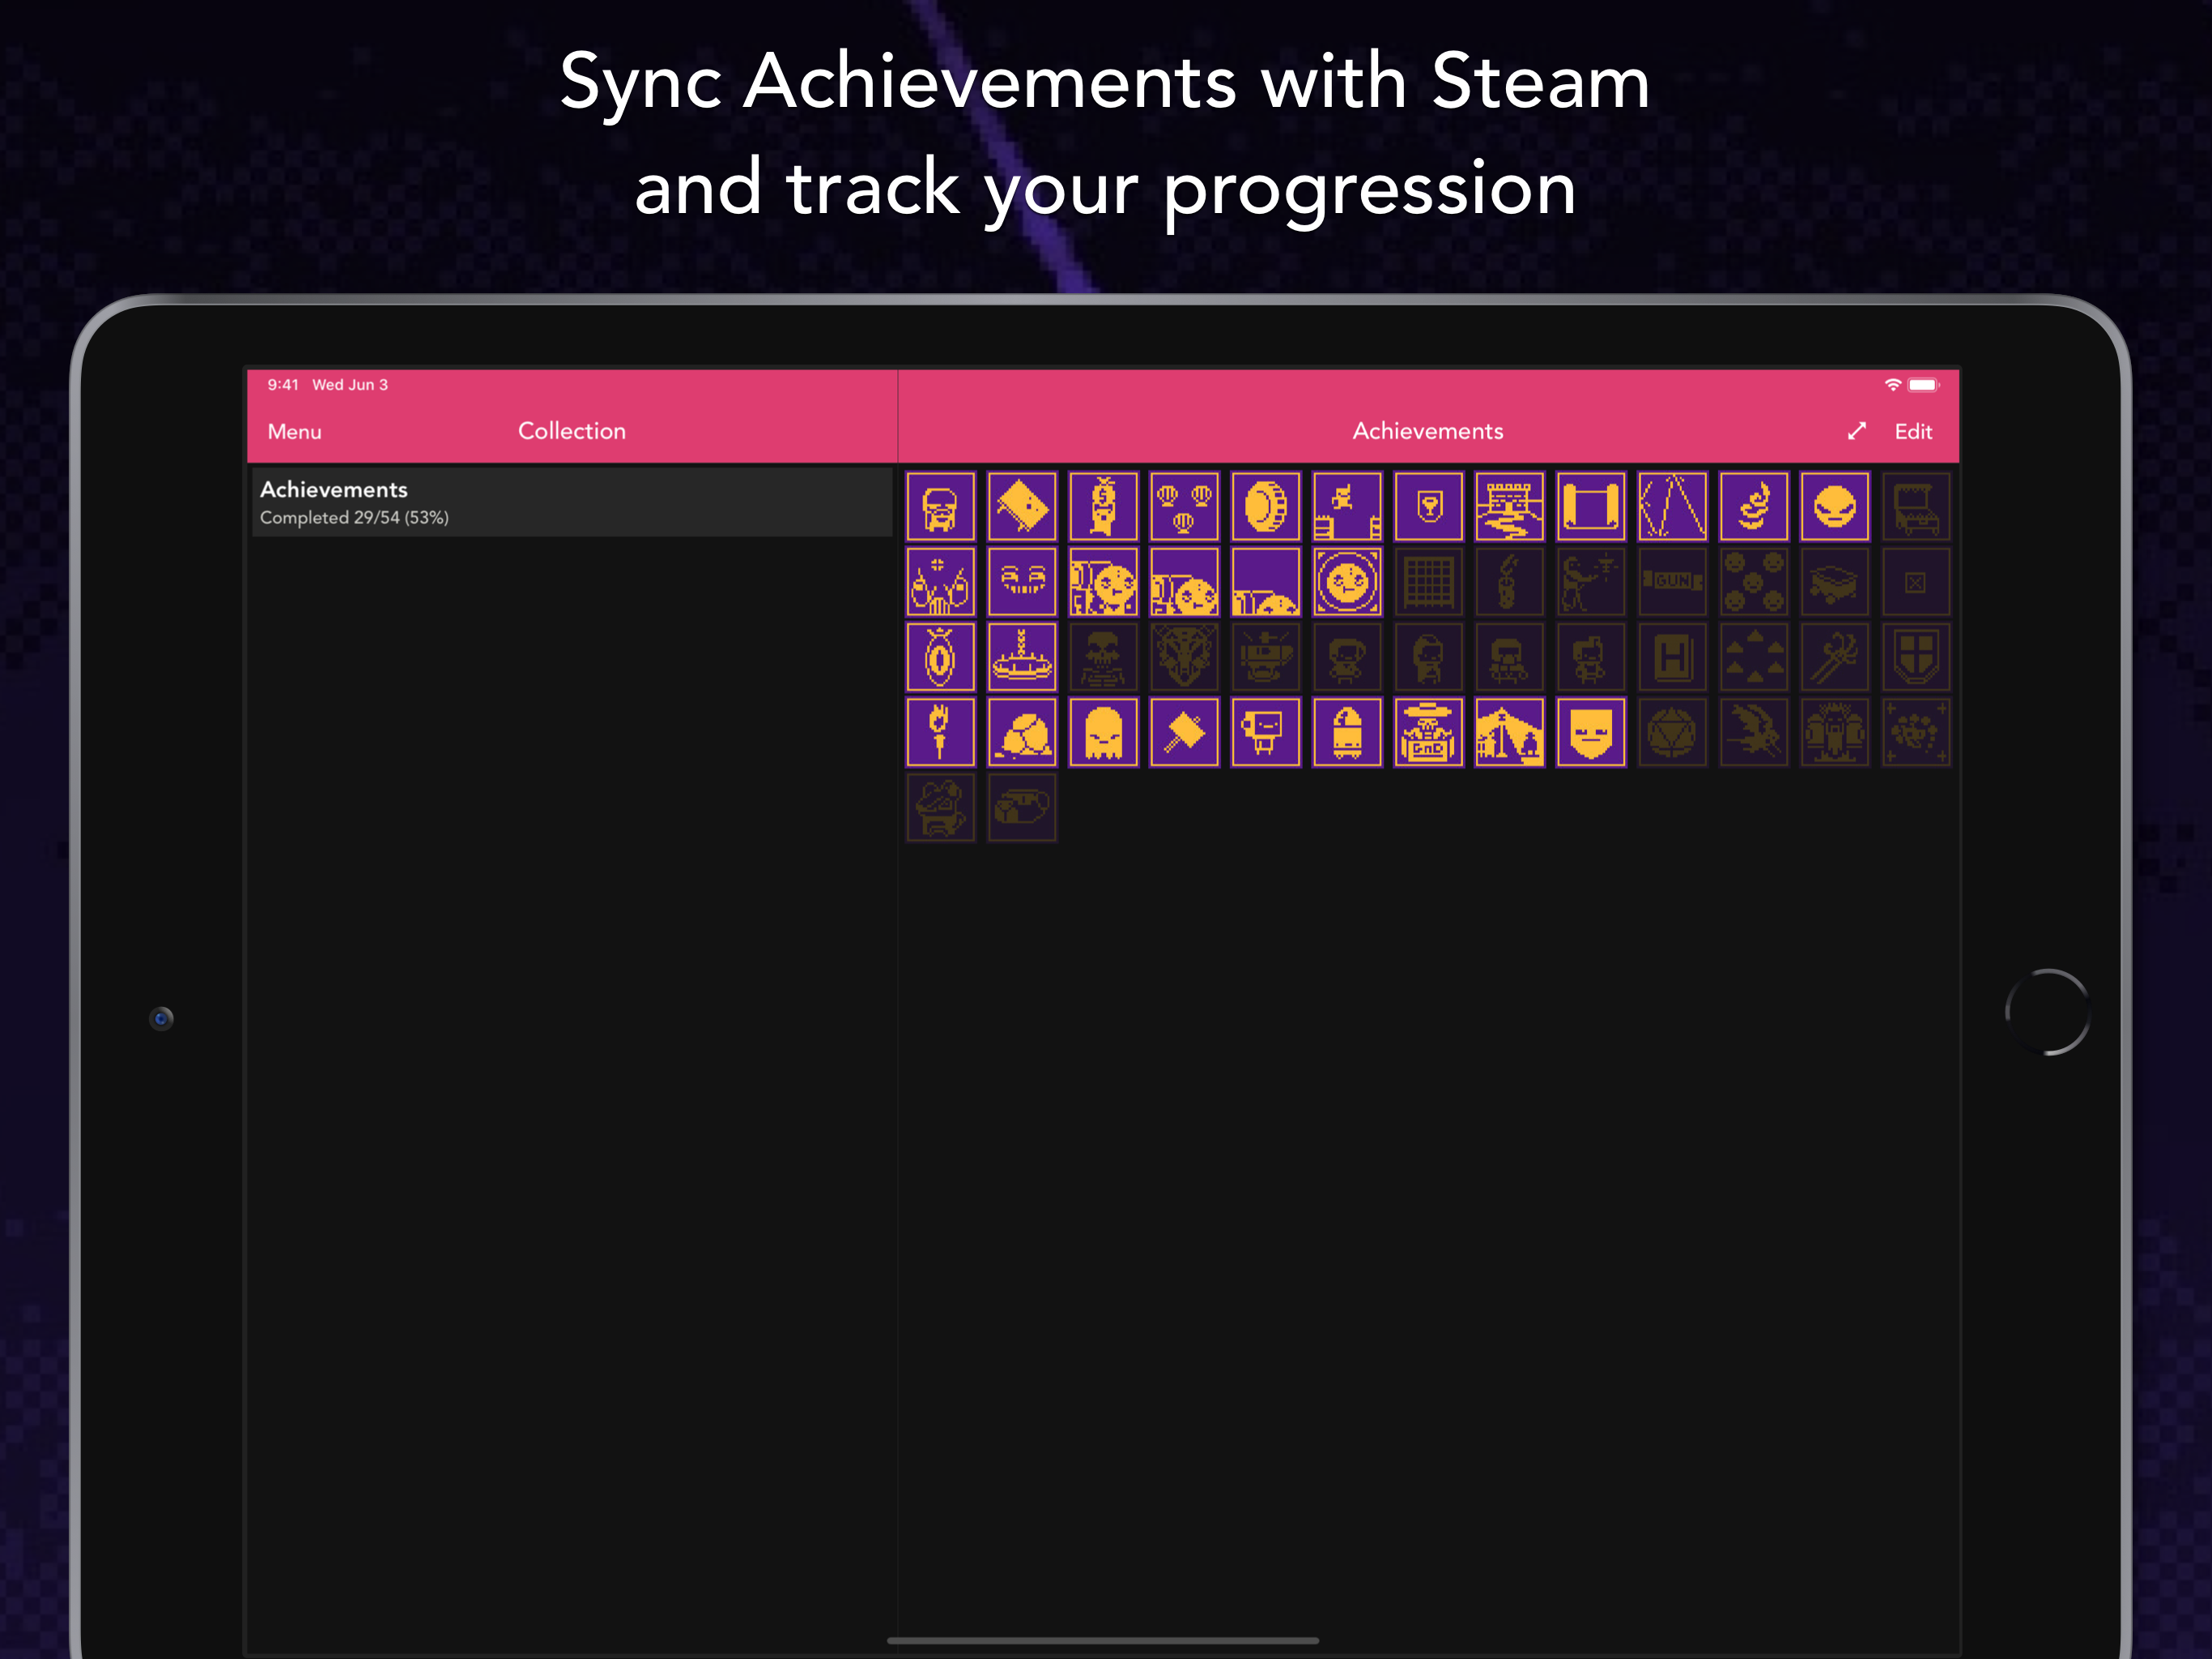Screen dimensions: 2212x1659
Task: Select the castle achievement icon
Action: 1509,506
